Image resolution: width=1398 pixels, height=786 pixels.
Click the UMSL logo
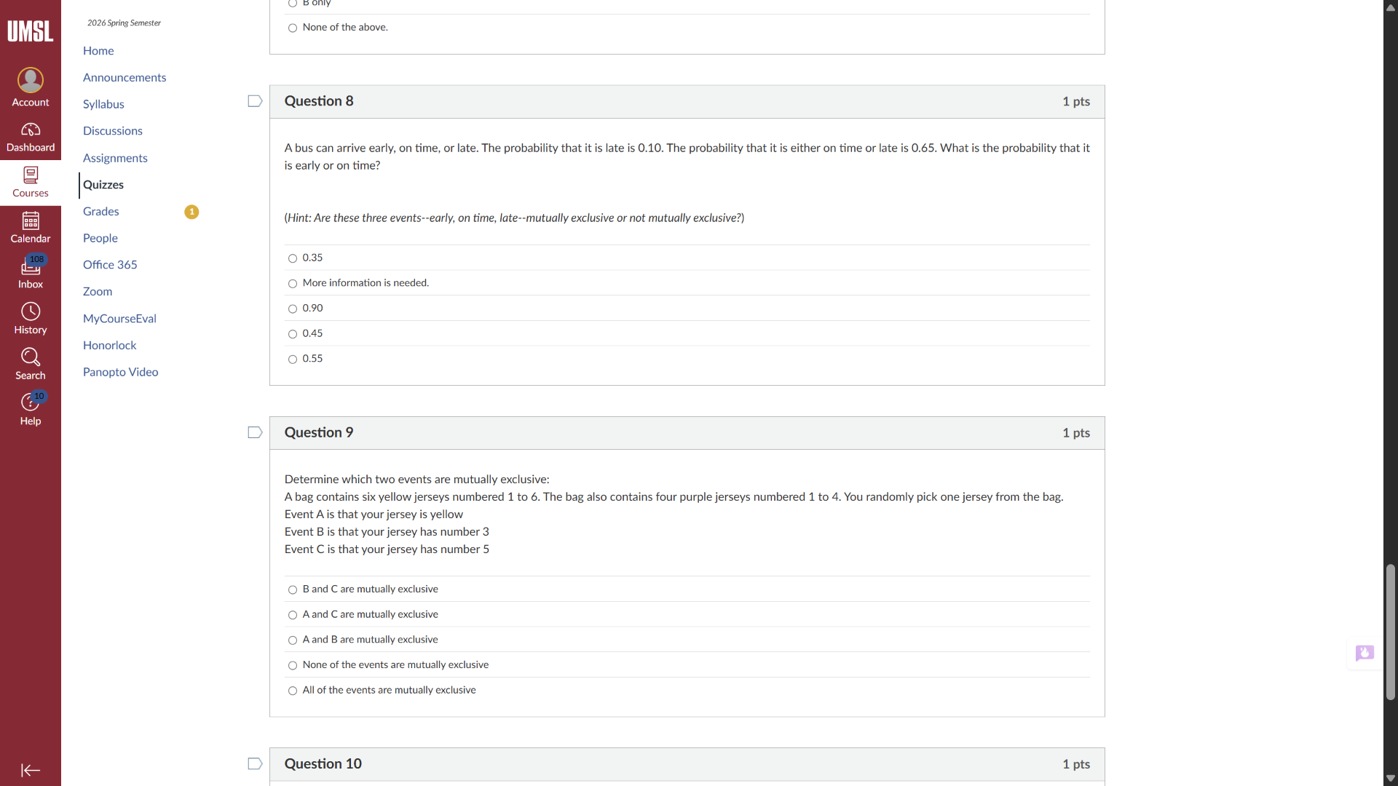[31, 31]
